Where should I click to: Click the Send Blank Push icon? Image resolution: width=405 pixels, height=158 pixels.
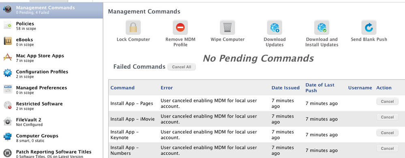click(369, 27)
